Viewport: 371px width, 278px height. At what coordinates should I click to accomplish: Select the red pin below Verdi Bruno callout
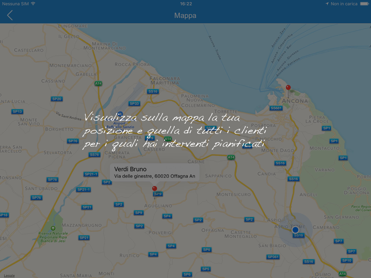point(154,189)
